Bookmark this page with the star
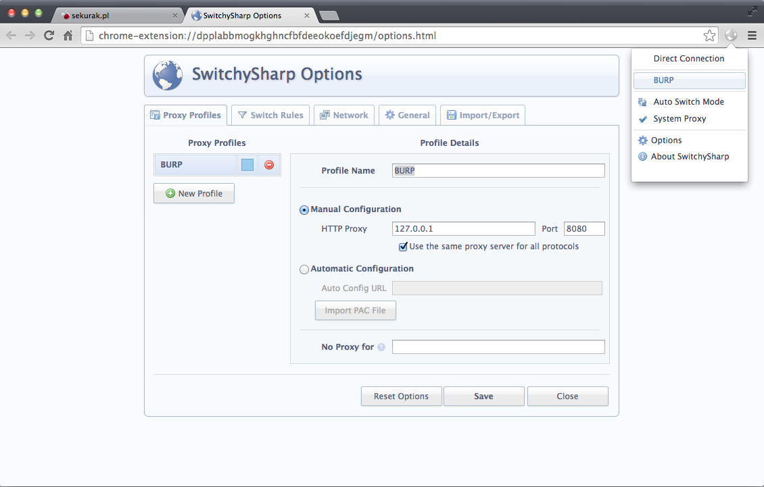The height and width of the screenshot is (487, 764). pyautogui.click(x=709, y=36)
